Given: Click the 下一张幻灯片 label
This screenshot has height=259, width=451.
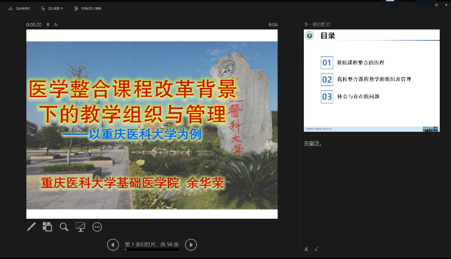Looking at the screenshot, I should point(317,24).
